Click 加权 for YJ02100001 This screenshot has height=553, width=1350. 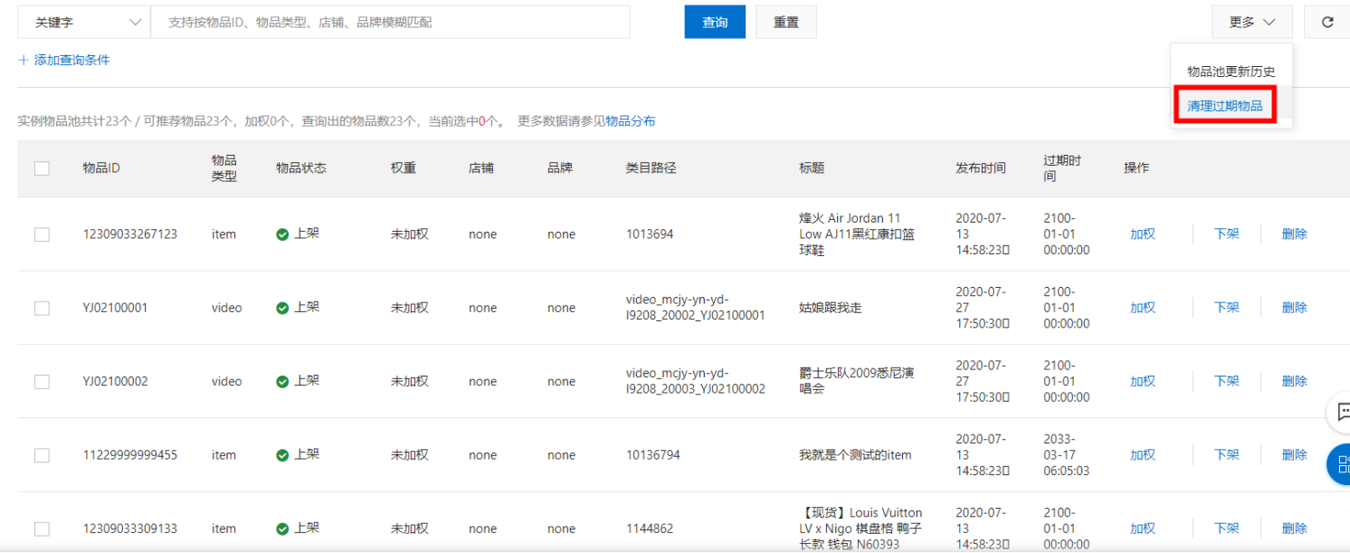[x=1143, y=308]
